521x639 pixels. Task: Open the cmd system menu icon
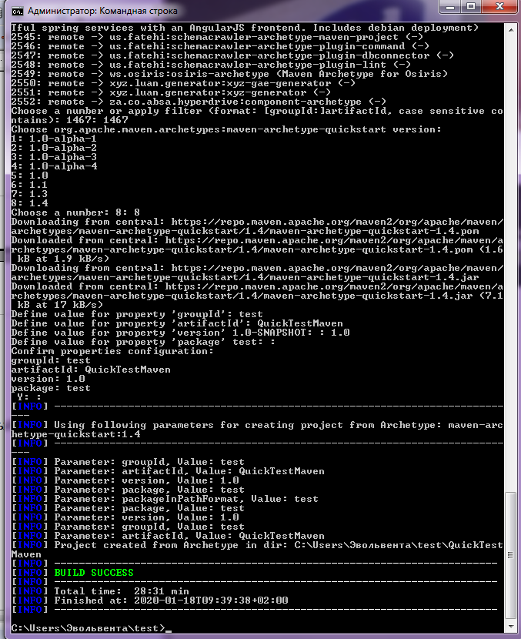pyautogui.click(x=18, y=11)
